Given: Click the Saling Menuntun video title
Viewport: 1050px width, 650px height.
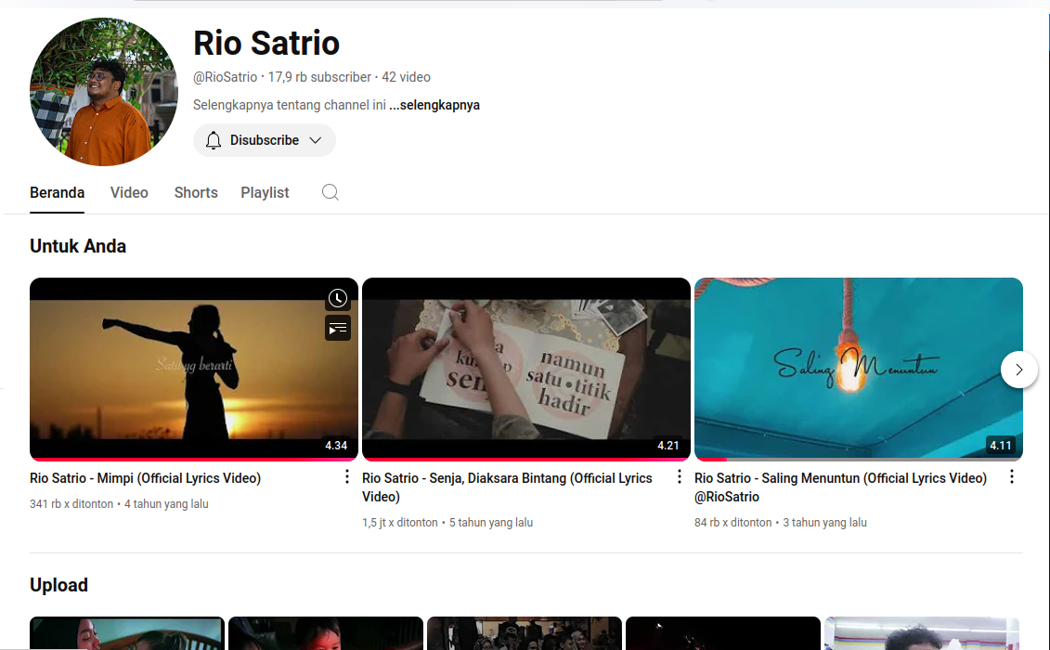Looking at the screenshot, I should 839,478.
